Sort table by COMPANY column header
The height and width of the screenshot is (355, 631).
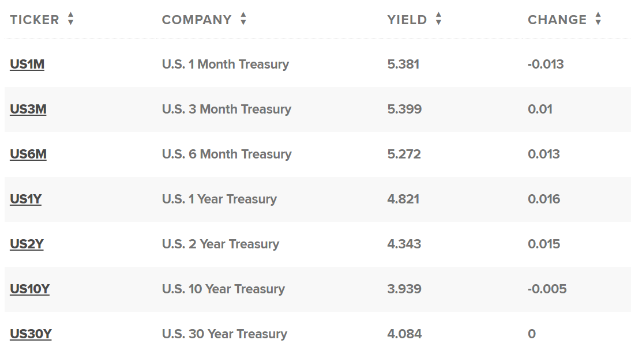[196, 20]
